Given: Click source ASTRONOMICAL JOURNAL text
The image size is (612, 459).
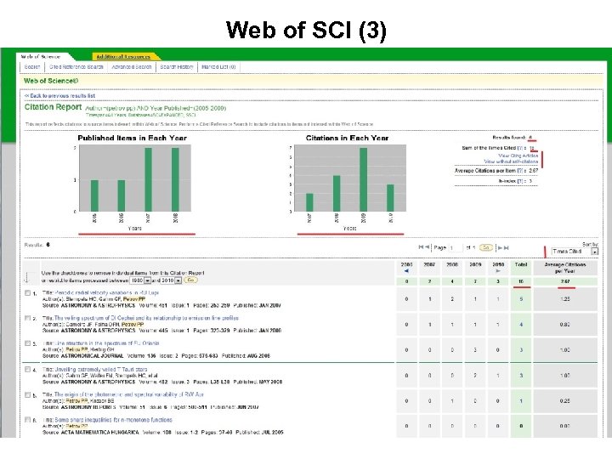Looking at the screenshot, I should pyautogui.click(x=92, y=356).
